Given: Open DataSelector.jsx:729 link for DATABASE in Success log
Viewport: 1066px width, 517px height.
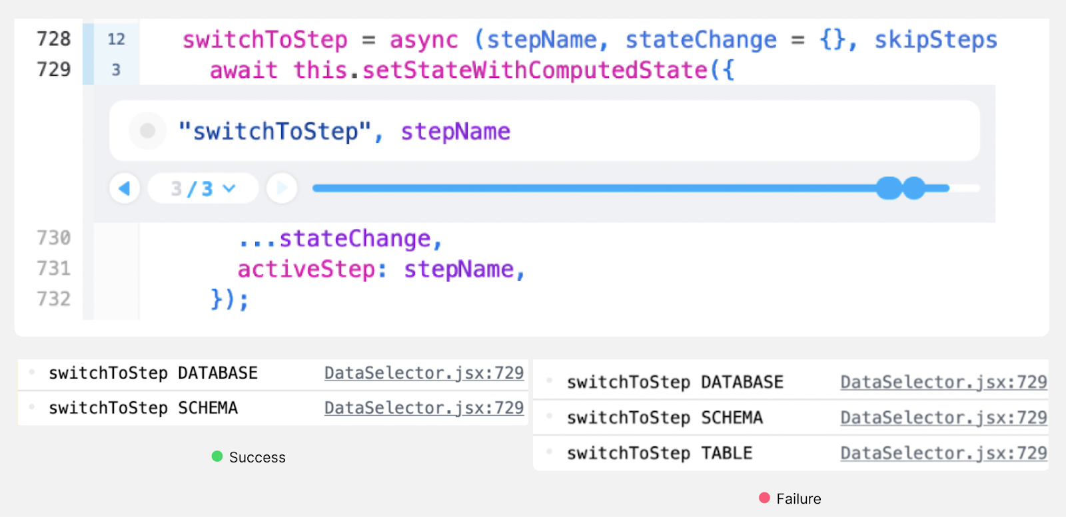Looking at the screenshot, I should (x=424, y=373).
